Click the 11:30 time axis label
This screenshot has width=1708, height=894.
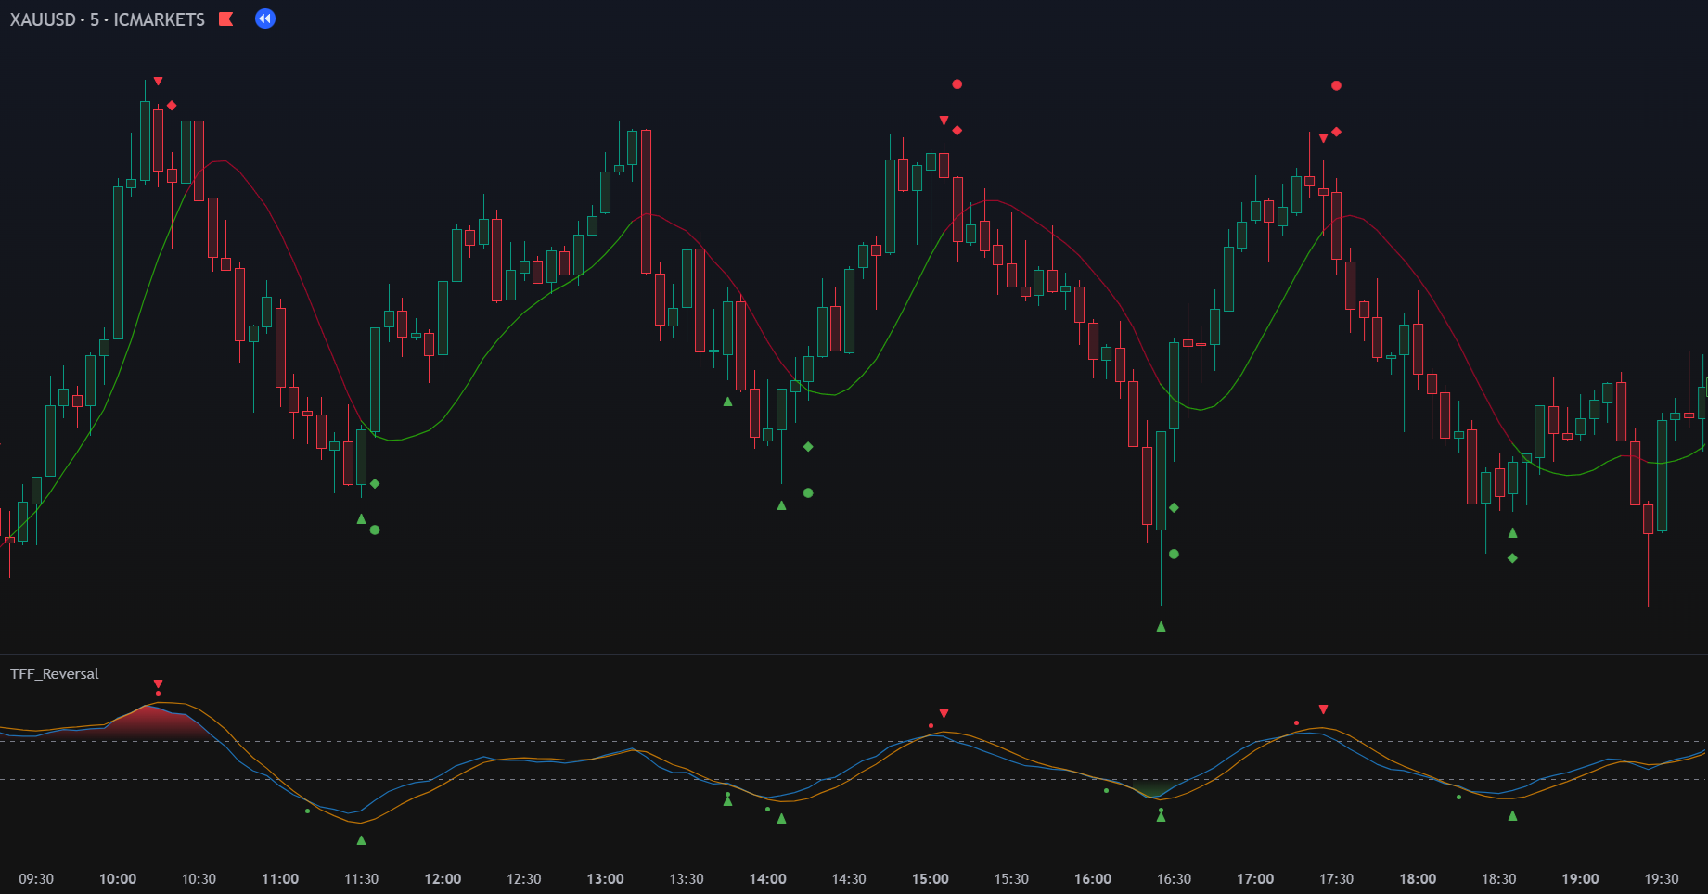coord(362,879)
